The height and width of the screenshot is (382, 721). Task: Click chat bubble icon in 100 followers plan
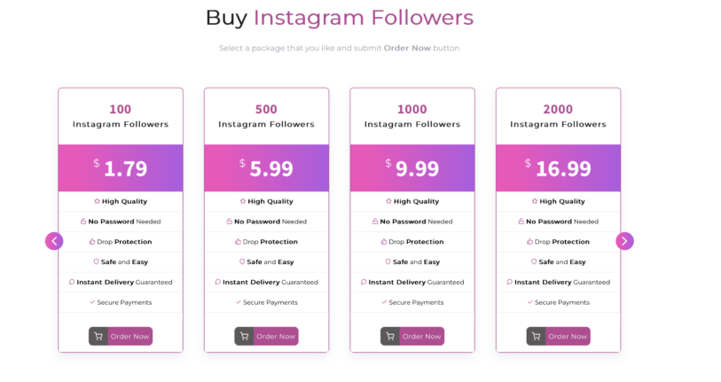click(72, 282)
